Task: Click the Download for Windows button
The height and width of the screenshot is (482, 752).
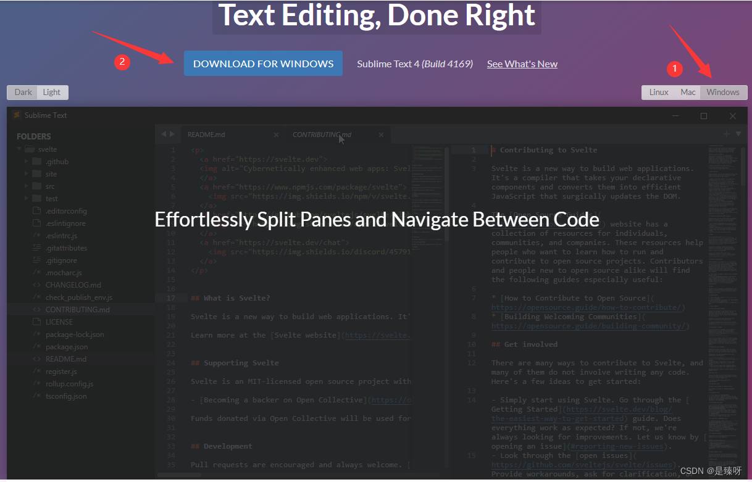Action: pyautogui.click(x=263, y=64)
